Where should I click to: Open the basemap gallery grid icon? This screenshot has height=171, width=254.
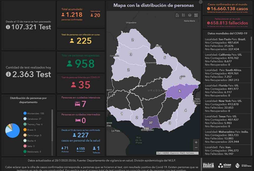pyautogui.click(x=196, y=15)
